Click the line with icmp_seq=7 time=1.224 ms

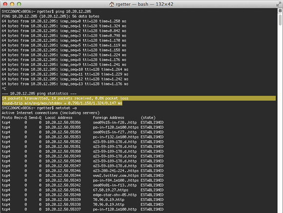point(64,55)
